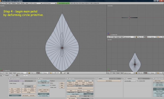164x99 pixels.
Task: Open Render menu
Action: (23, 3)
